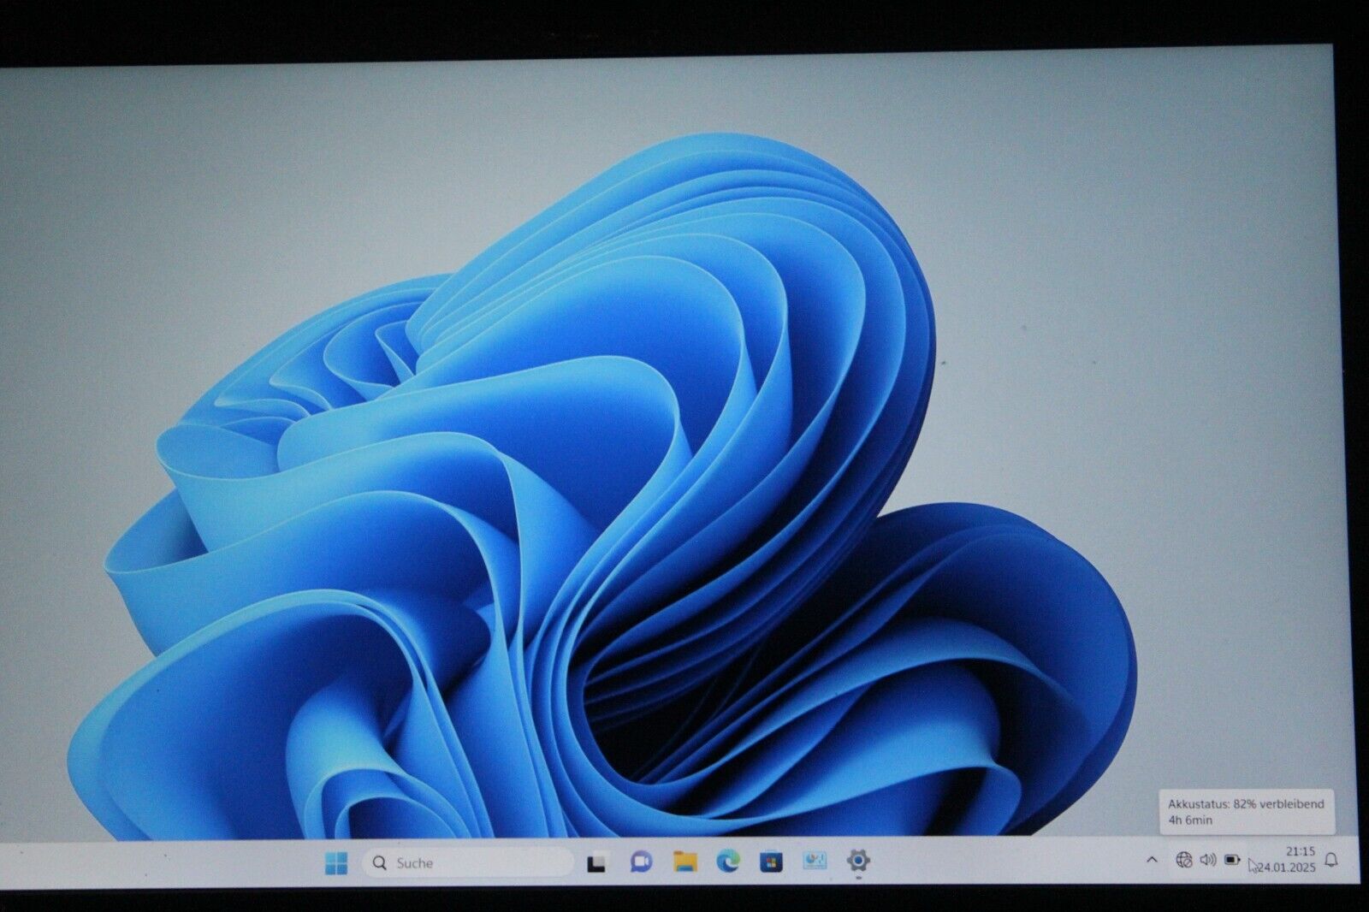Open the Control Panel taskbar icon
This screenshot has width=1369, height=912.
(x=815, y=861)
